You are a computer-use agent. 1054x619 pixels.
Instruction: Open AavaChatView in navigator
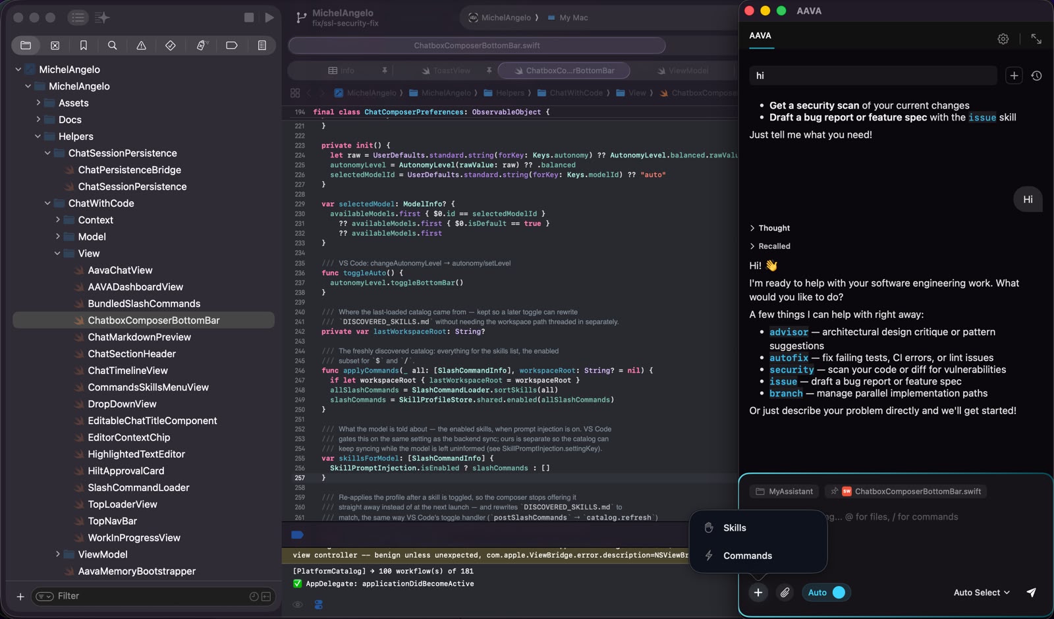pos(120,270)
